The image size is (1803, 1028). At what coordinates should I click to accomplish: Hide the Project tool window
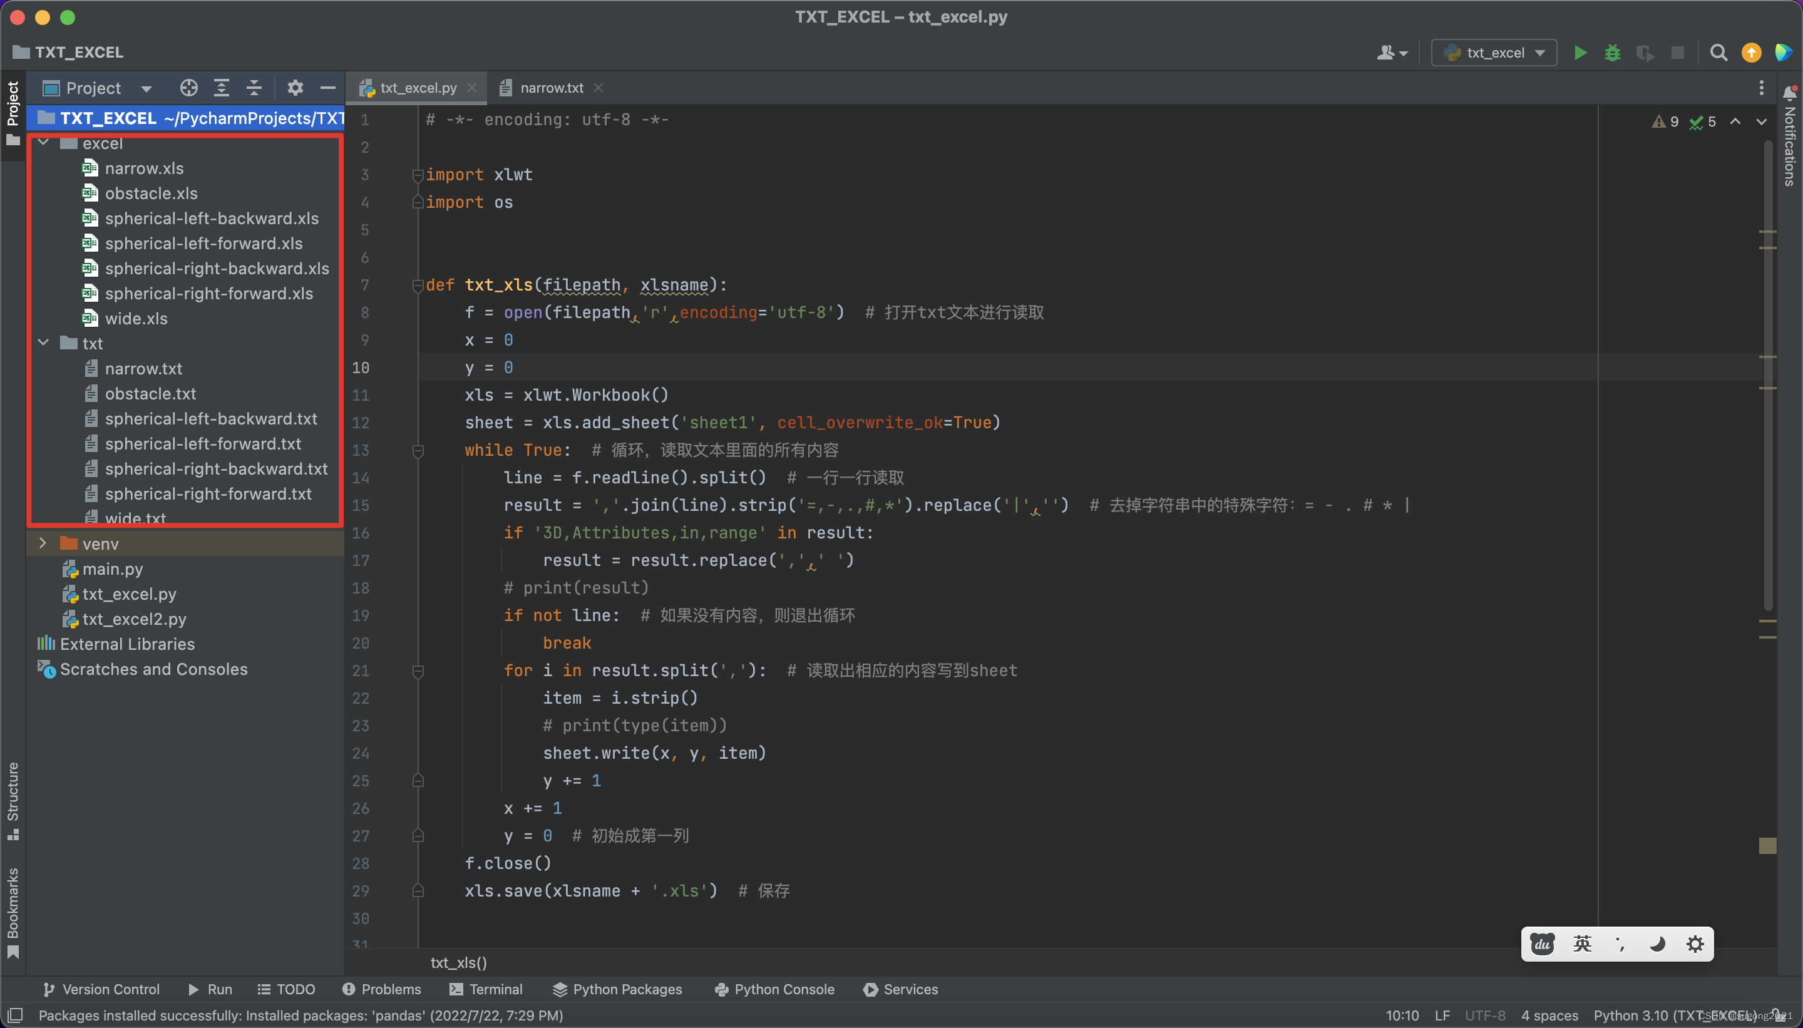(327, 88)
